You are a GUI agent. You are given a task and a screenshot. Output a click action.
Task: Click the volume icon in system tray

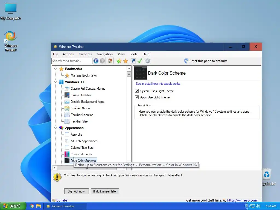pyautogui.click(x=258, y=206)
